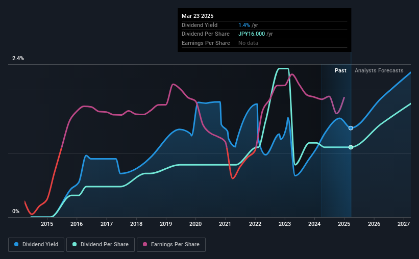Click the 2023 x-axis label
The height and width of the screenshot is (259, 419).
[x=285, y=224]
